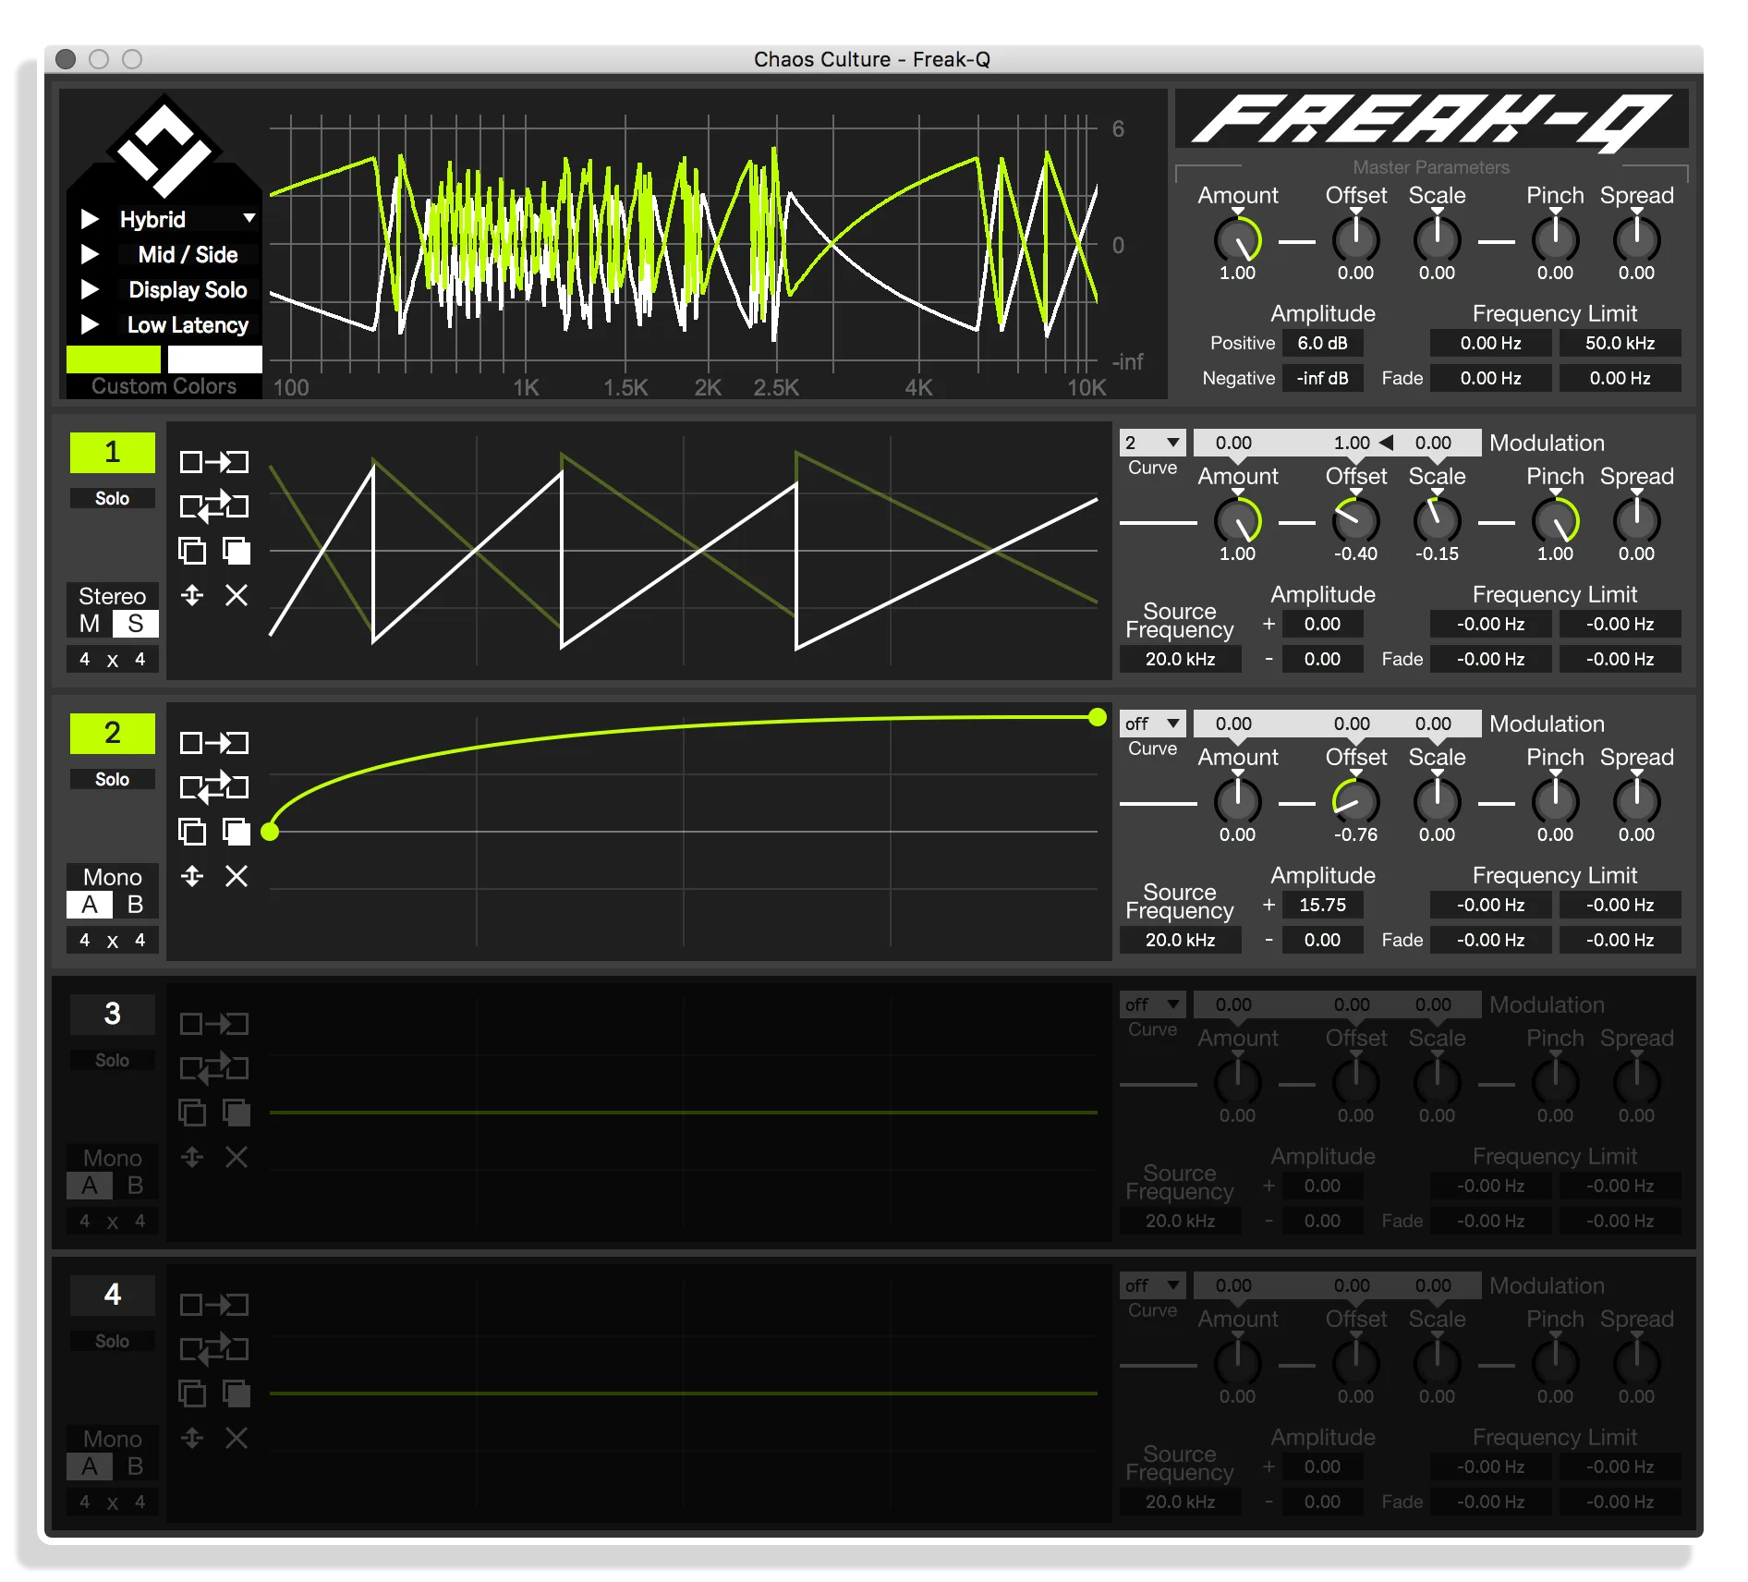The height and width of the screenshot is (1582, 1748).
Task: Click band 3 paste filled icon
Action: 237,1113
